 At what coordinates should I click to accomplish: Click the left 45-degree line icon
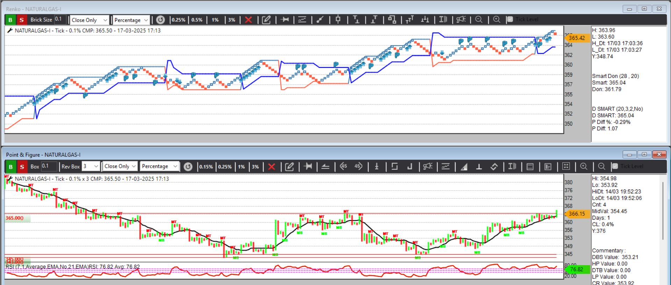pos(343,166)
